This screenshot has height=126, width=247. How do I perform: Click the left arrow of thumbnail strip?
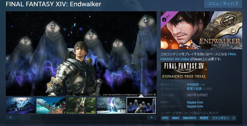coord(10,117)
